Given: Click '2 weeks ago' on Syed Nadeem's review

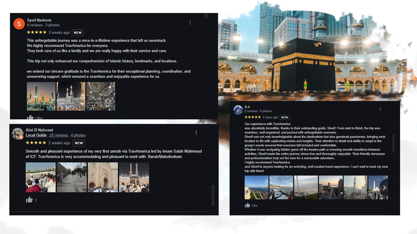Looking at the screenshot, I should pyautogui.click(x=59, y=32).
